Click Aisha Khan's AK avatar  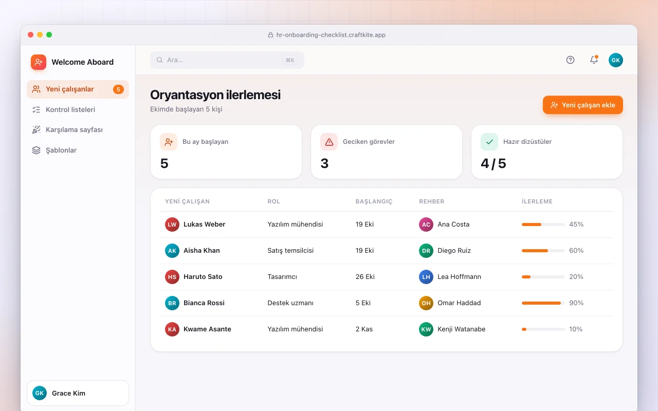point(172,251)
